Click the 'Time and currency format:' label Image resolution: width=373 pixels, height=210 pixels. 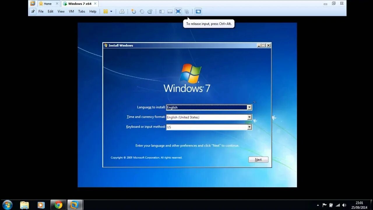click(146, 117)
